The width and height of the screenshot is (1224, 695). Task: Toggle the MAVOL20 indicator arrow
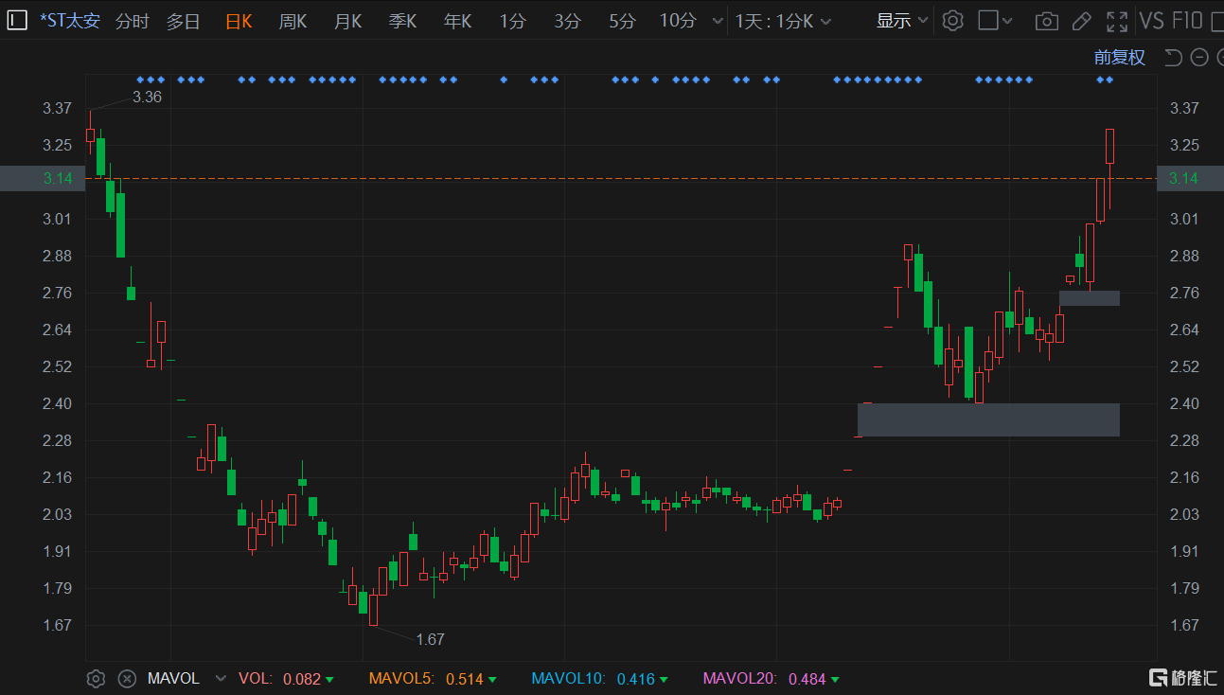pyautogui.click(x=834, y=679)
